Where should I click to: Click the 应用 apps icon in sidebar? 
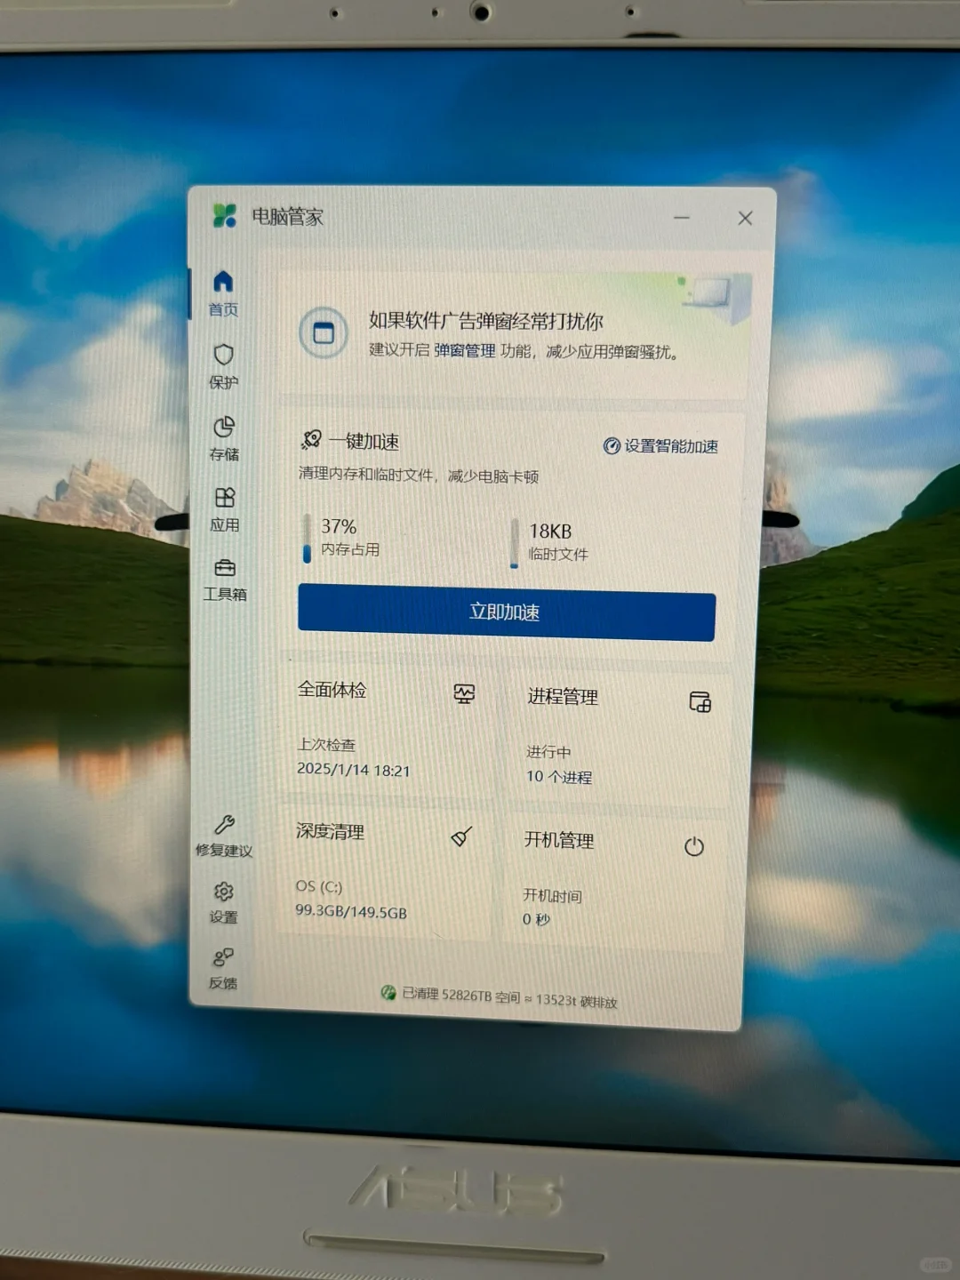(226, 498)
